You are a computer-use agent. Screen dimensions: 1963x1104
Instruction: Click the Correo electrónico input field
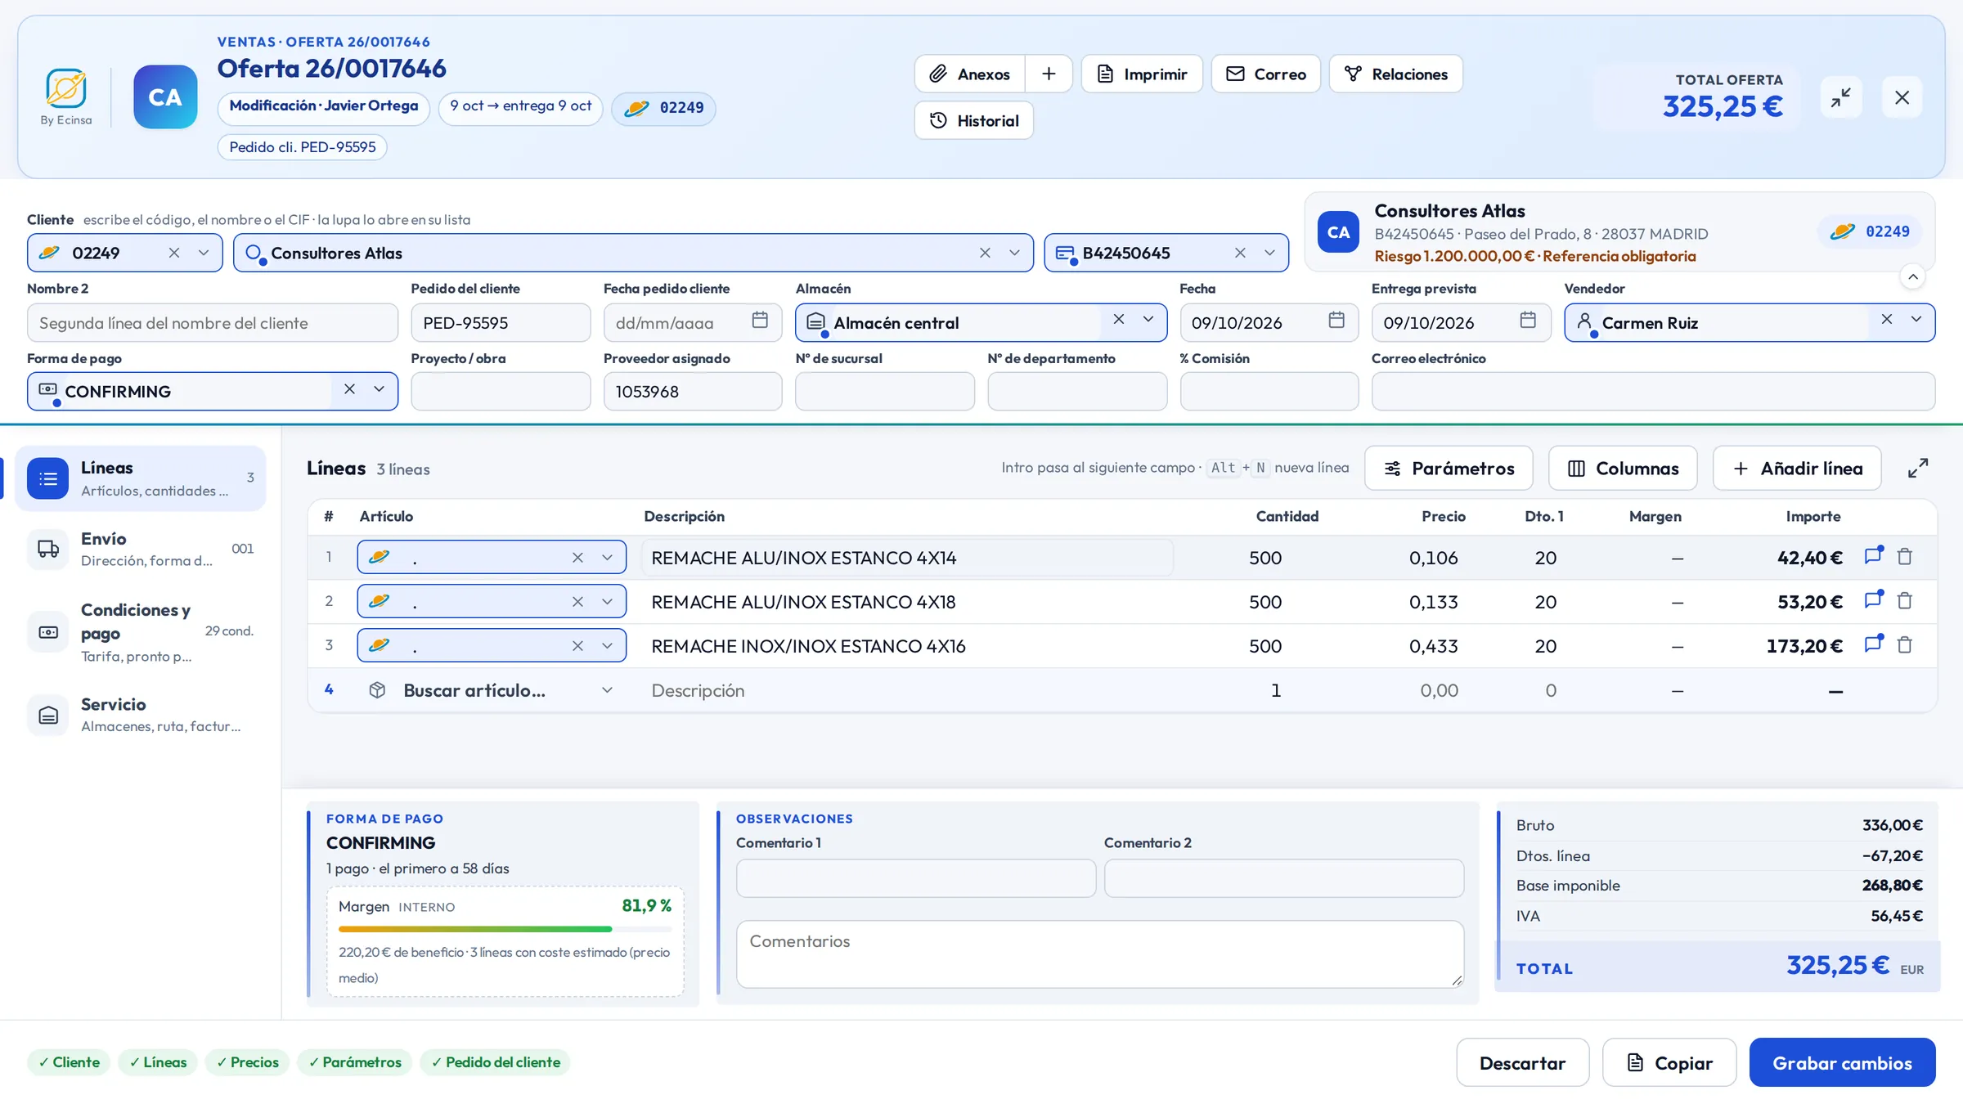pos(1653,392)
